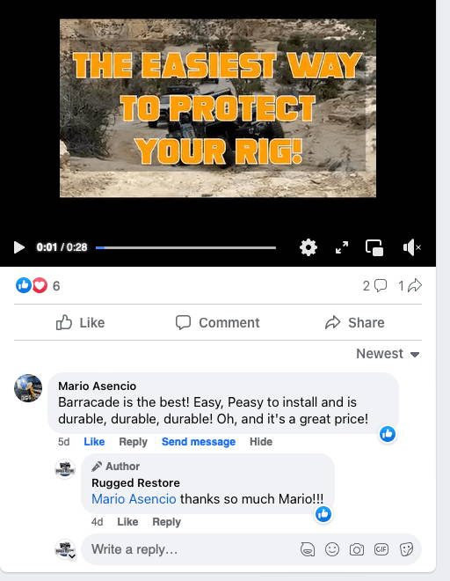Like Mario Asencio's comment

pos(94,442)
